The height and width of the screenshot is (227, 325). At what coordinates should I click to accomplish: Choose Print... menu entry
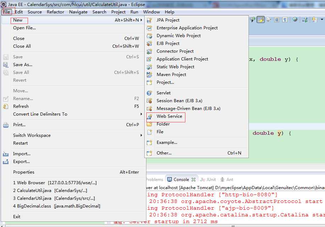pyautogui.click(x=74, y=125)
